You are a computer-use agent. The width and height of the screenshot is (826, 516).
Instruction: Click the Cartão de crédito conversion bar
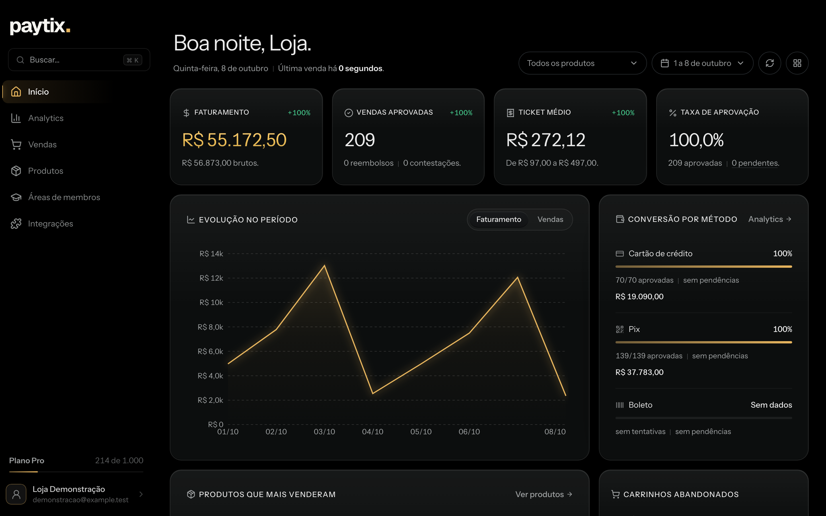704,267
